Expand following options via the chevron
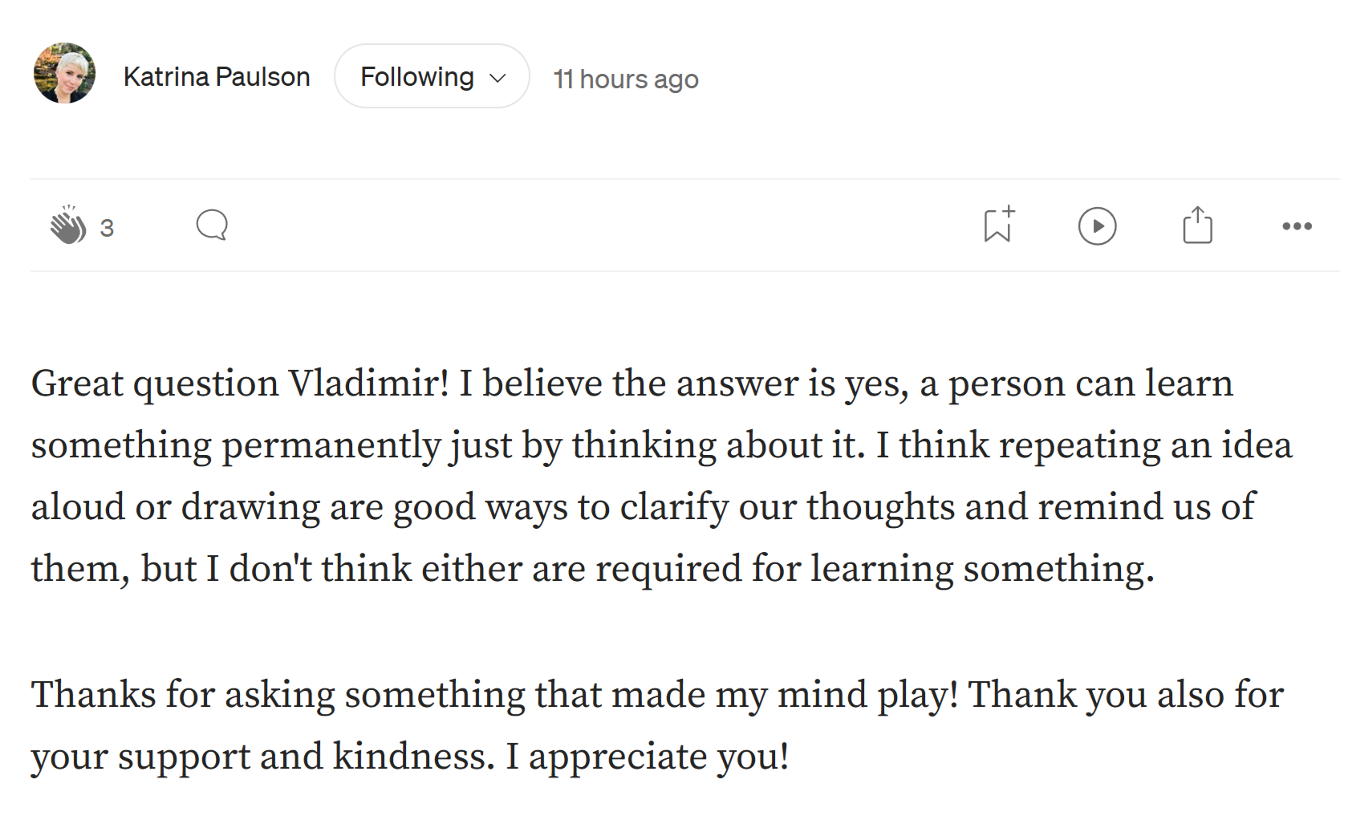The height and width of the screenshot is (820, 1348). 497,77
